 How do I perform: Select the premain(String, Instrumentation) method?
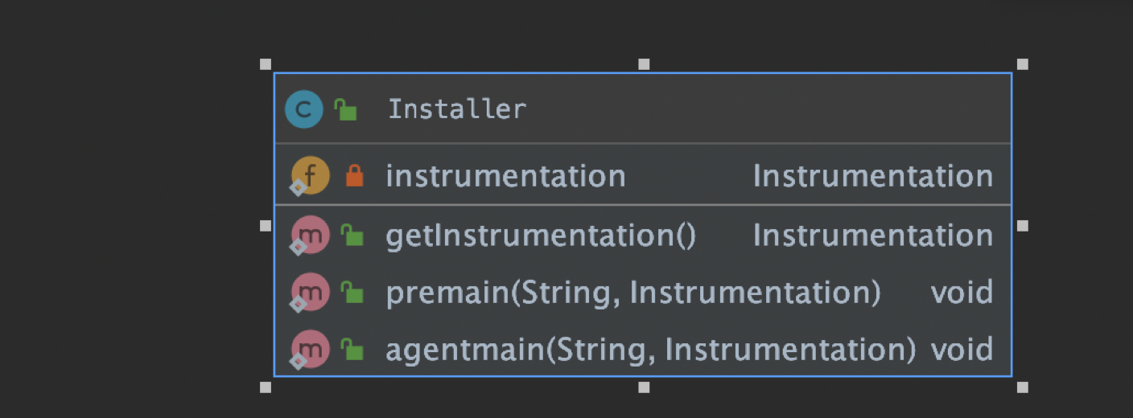pyautogui.click(x=633, y=293)
